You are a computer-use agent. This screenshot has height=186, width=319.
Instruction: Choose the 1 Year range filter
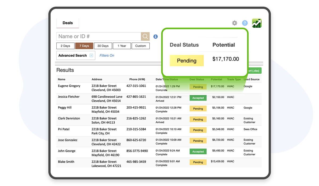[121, 46]
